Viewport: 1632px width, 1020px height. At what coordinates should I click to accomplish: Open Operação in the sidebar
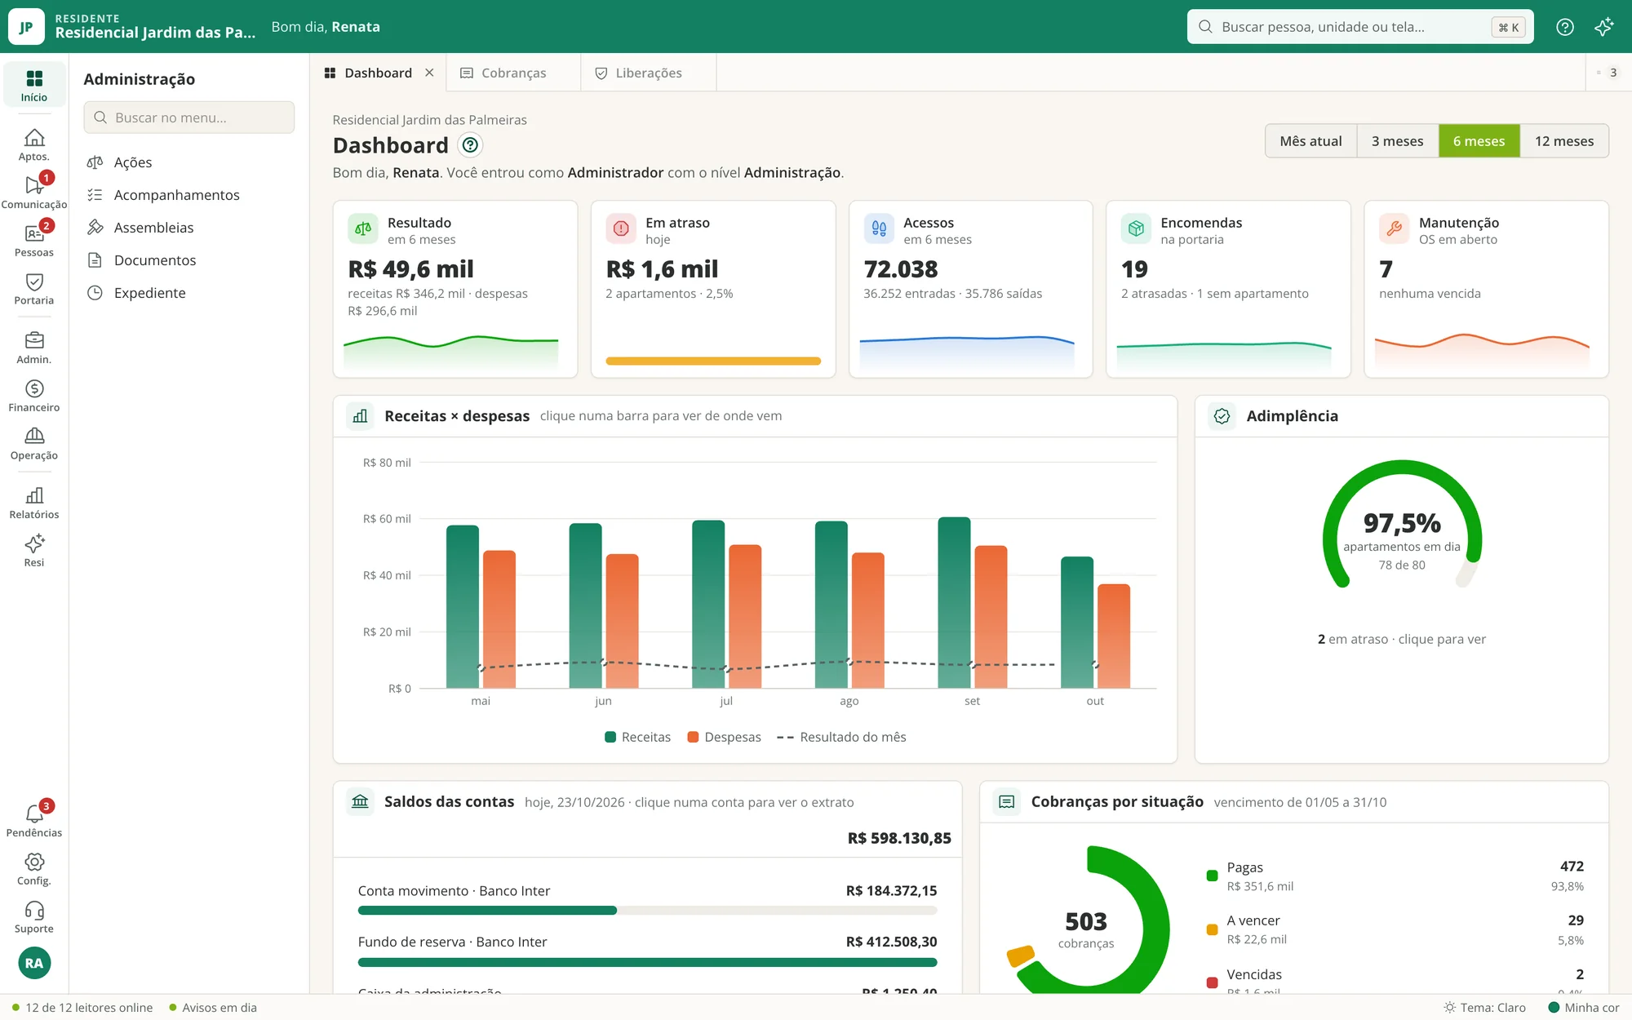coord(33,444)
